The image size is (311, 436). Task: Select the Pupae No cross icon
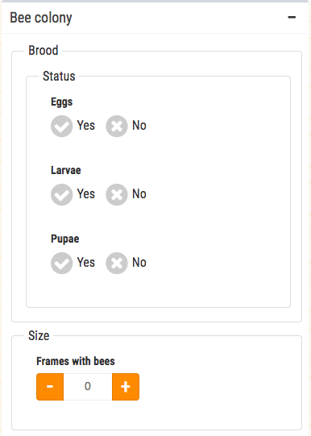click(117, 263)
